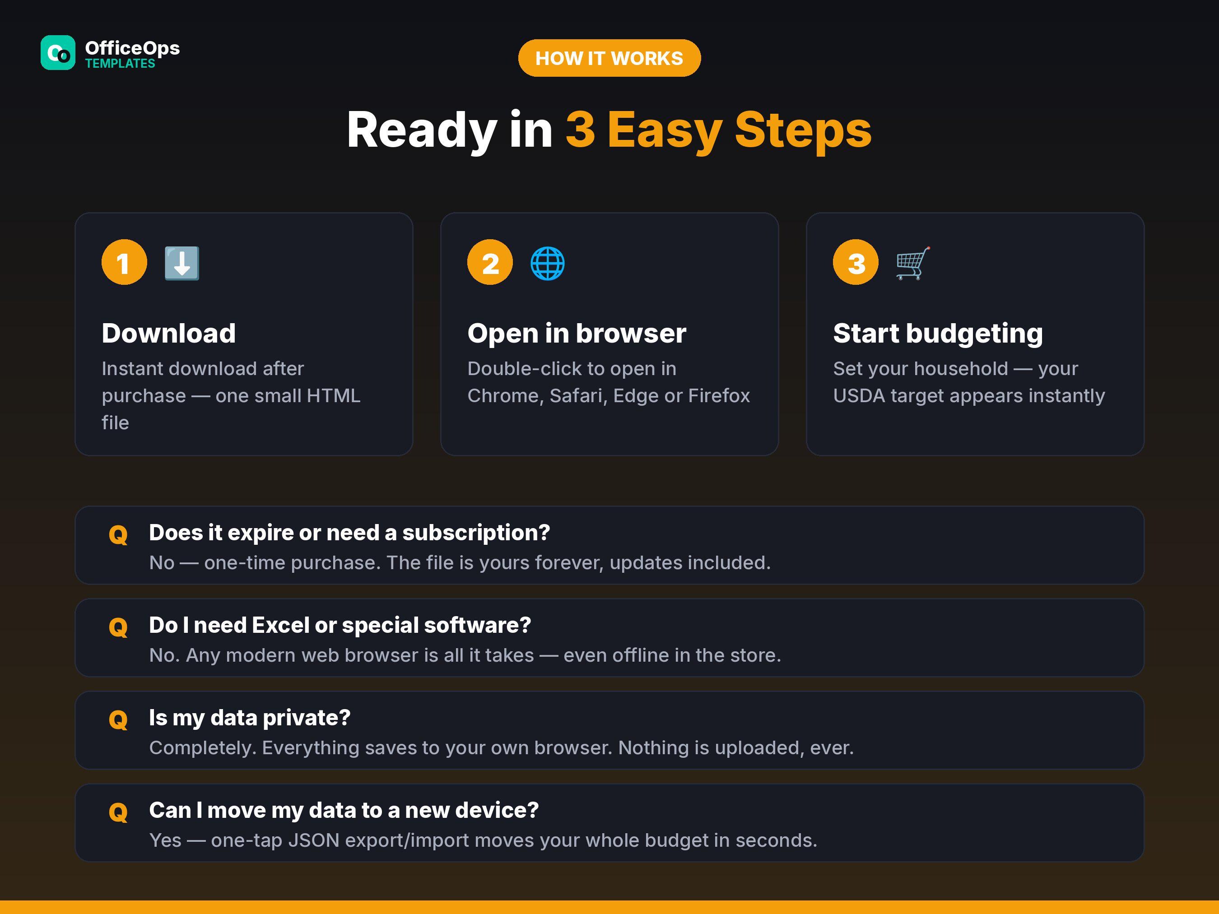Click 'Do I need Excel or special software?'
Viewport: 1219px width, 914px height.
340,625
